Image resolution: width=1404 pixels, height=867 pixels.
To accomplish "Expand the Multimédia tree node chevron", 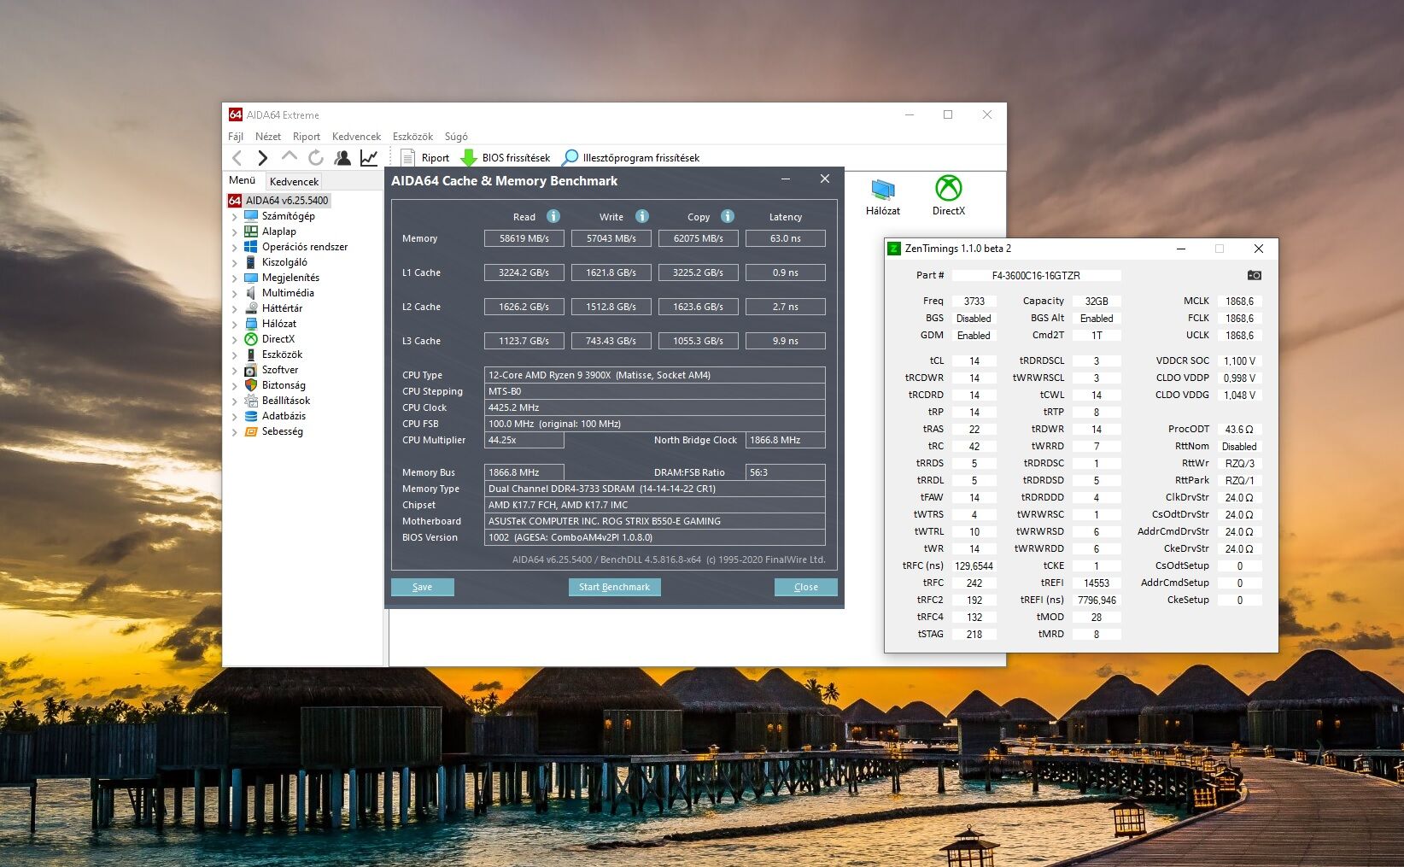I will click(x=235, y=294).
